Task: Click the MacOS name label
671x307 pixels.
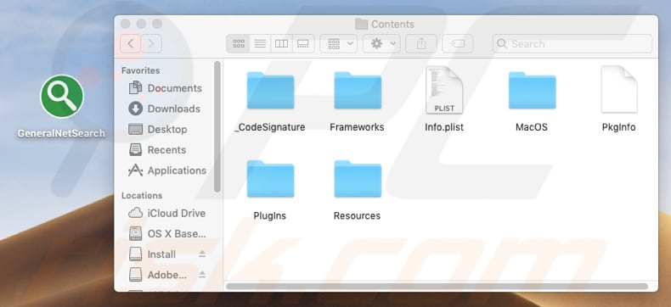Action: (532, 127)
